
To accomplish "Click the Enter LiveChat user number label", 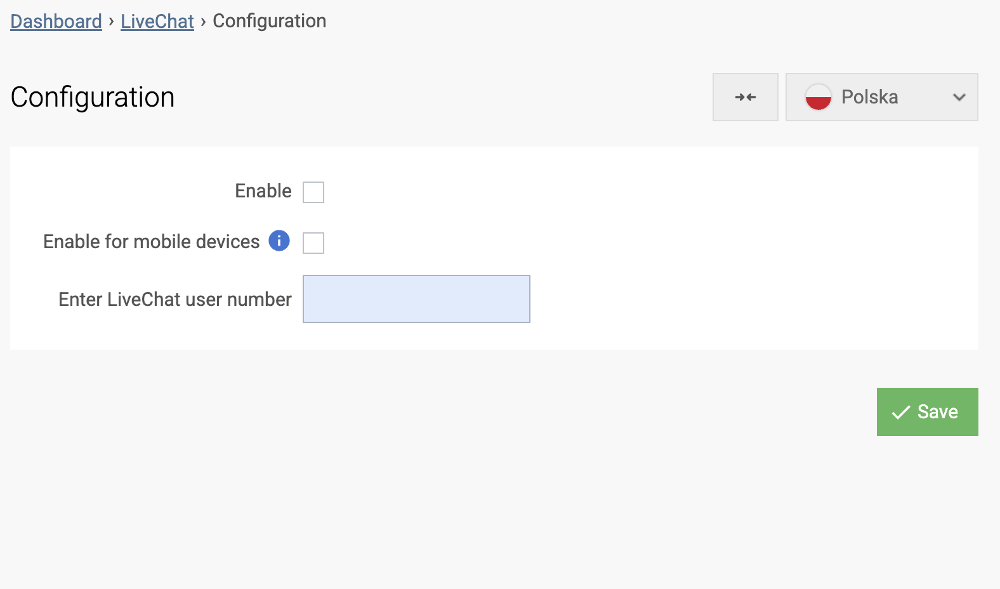I will click(x=174, y=299).
